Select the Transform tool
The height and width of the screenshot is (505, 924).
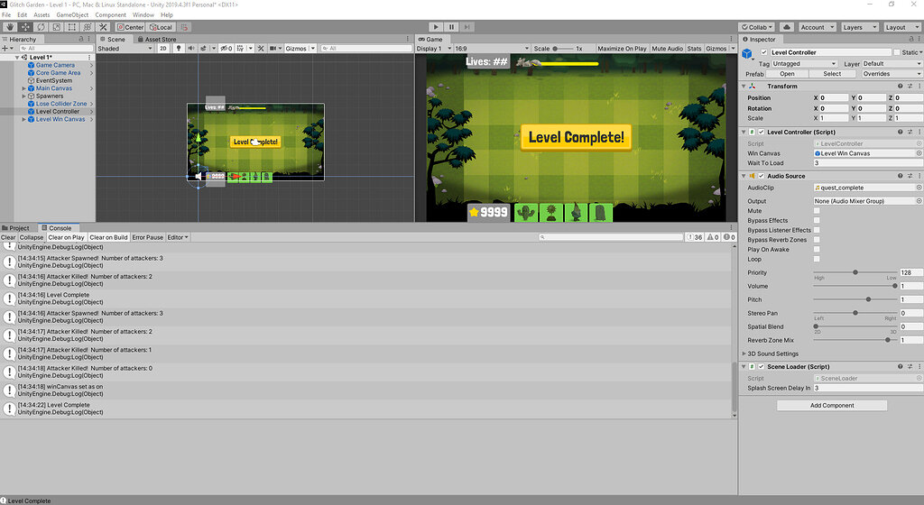click(x=87, y=27)
